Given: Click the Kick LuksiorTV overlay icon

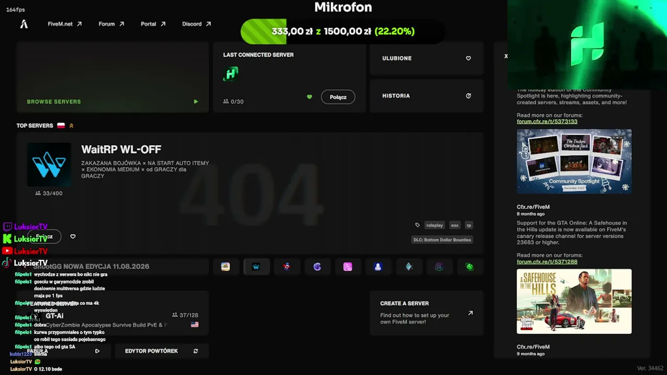Looking at the screenshot, I should click(7, 239).
